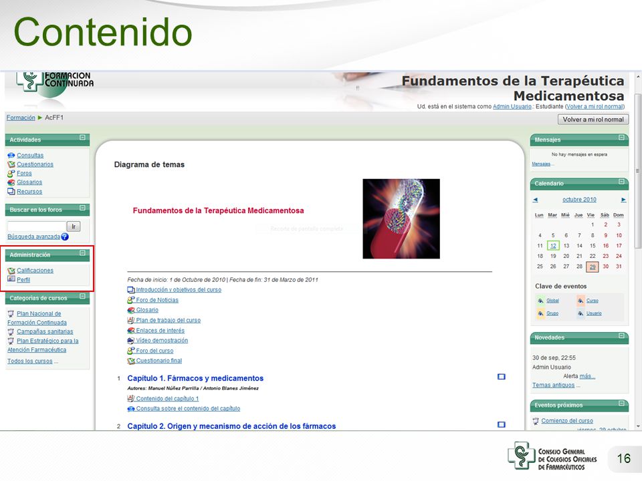Click the Plan Nacional de Formación icon
Screen dimensions: 642x481
(11, 314)
